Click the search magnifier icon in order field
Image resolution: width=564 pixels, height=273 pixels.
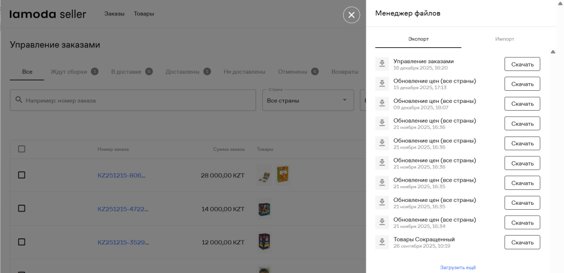[19, 100]
